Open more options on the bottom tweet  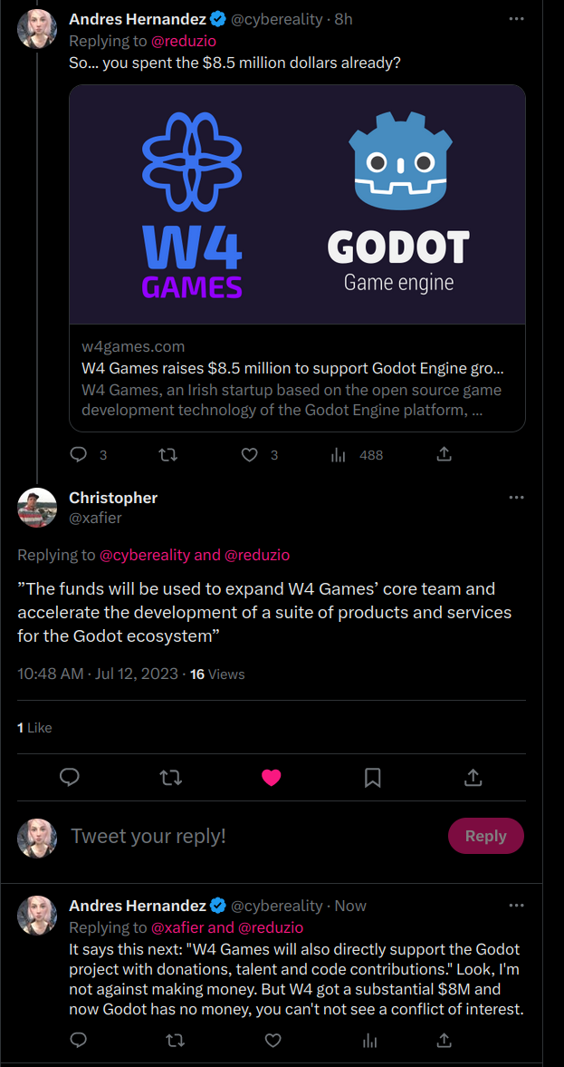click(x=516, y=905)
